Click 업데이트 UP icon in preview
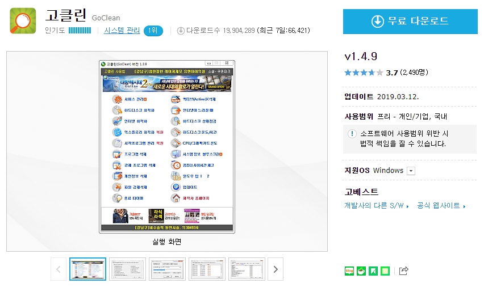This screenshot has width=484, height=292. pyautogui.click(x=176, y=187)
